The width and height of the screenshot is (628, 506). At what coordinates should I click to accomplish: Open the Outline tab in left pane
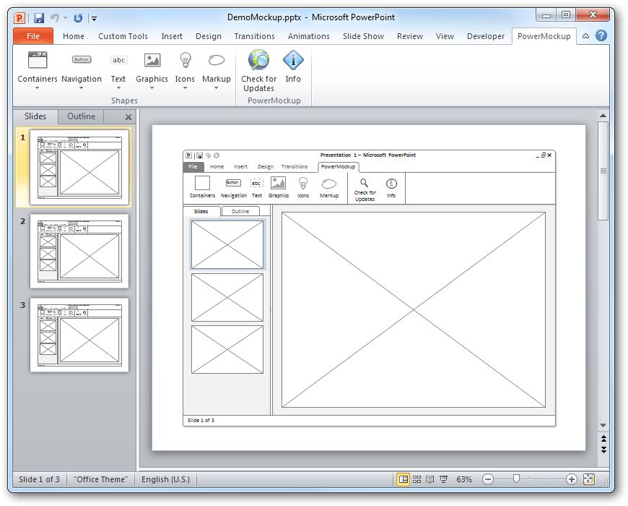click(81, 116)
